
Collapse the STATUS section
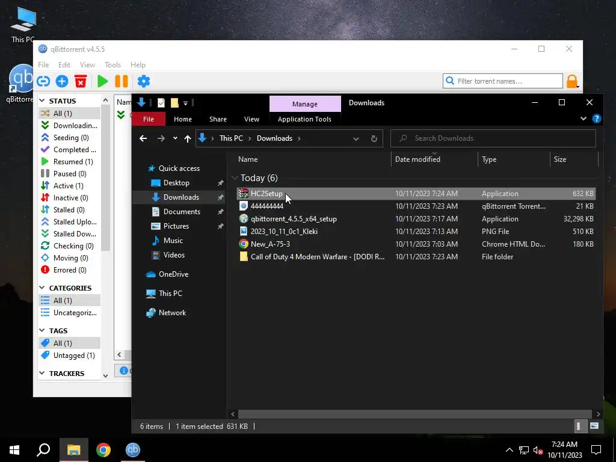tap(42, 101)
